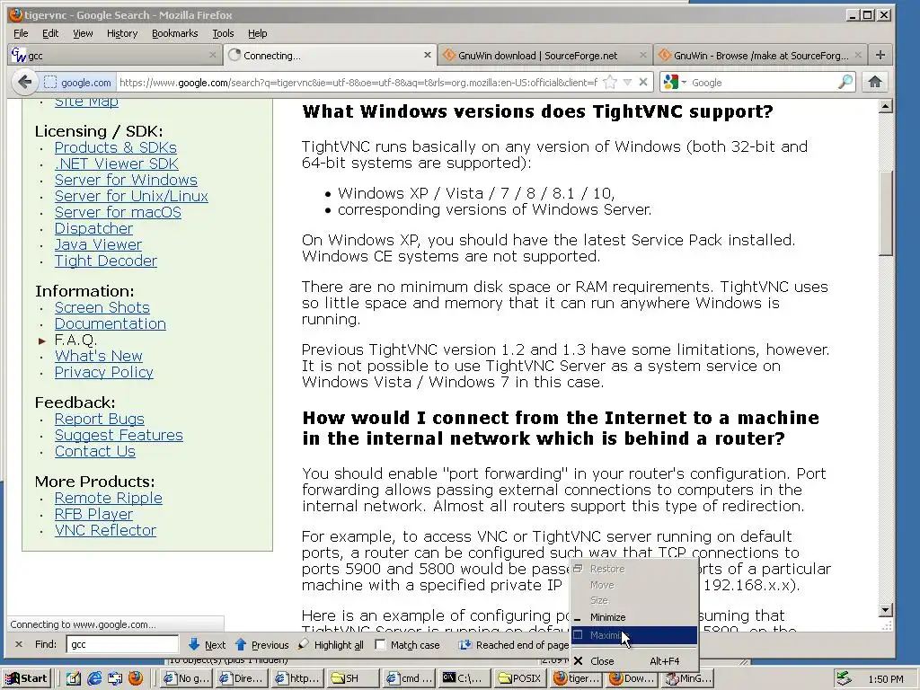Go back with the browser back arrow

click(24, 82)
